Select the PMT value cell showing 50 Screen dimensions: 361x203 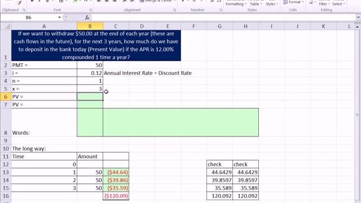point(90,65)
